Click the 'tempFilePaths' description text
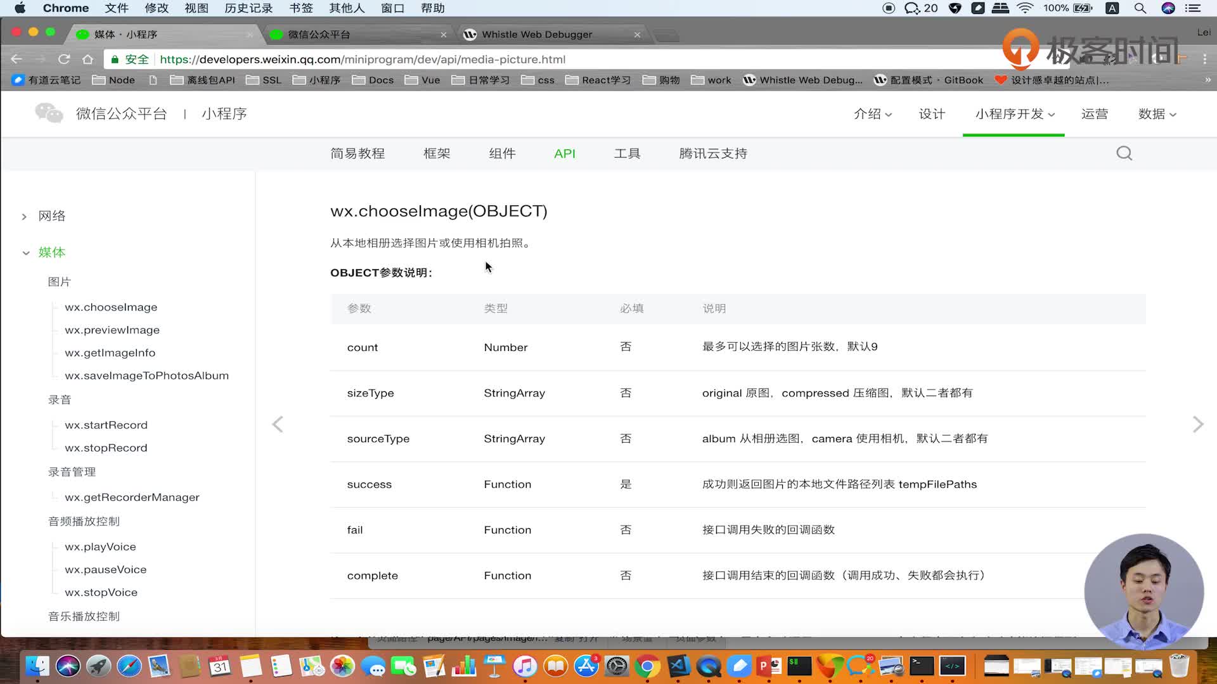This screenshot has width=1217, height=684. pos(937,484)
